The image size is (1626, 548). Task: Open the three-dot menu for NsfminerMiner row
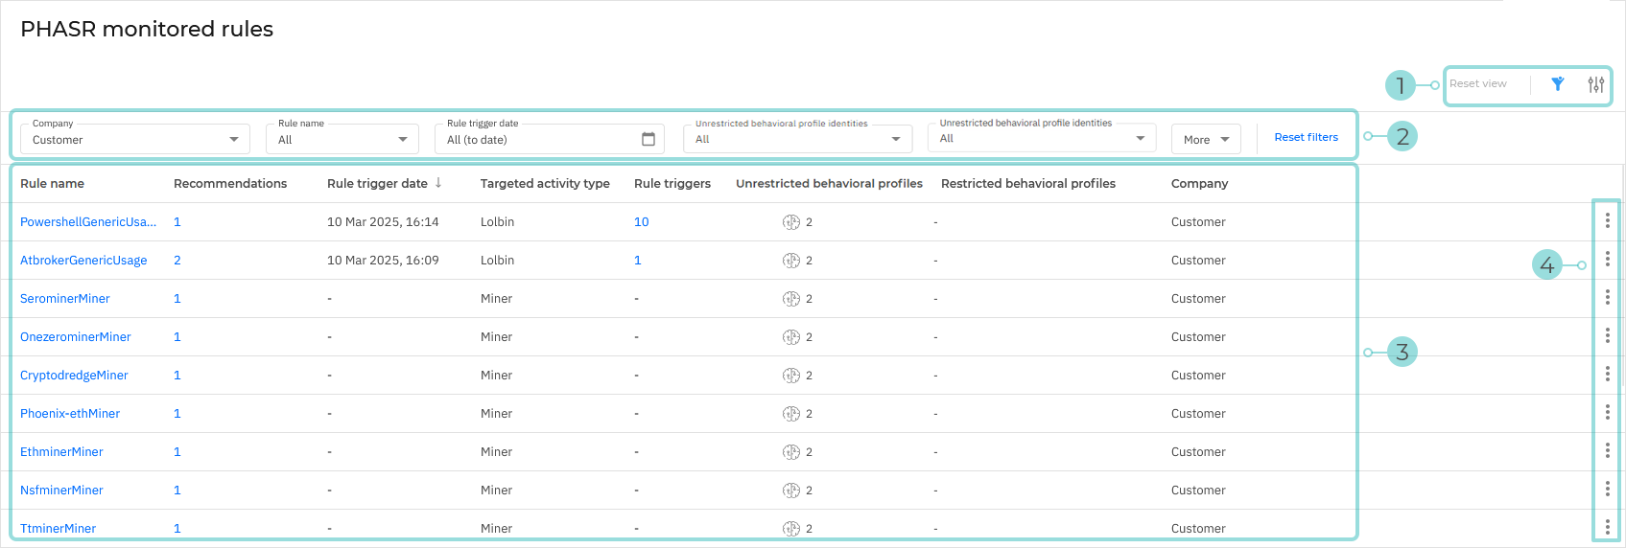click(x=1608, y=490)
